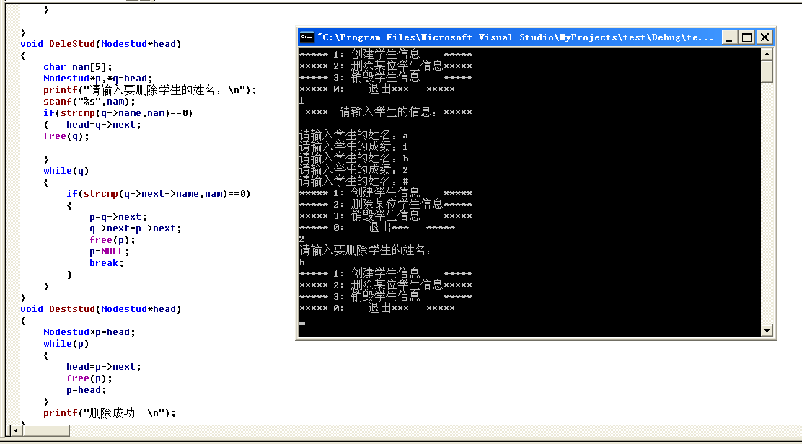This screenshot has height=444, width=802.
Task: Click editor horizontal scrollbar left arrow
Action: click(16, 431)
